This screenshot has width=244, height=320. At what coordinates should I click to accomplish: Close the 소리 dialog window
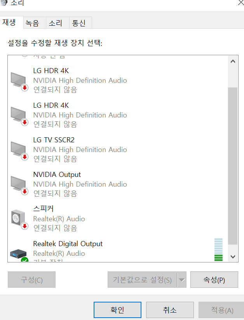[x=241, y=3]
